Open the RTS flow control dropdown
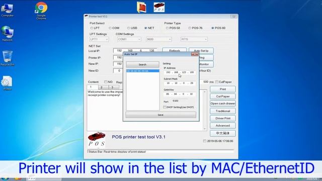The height and width of the screenshot is (181, 322). coord(194,39)
